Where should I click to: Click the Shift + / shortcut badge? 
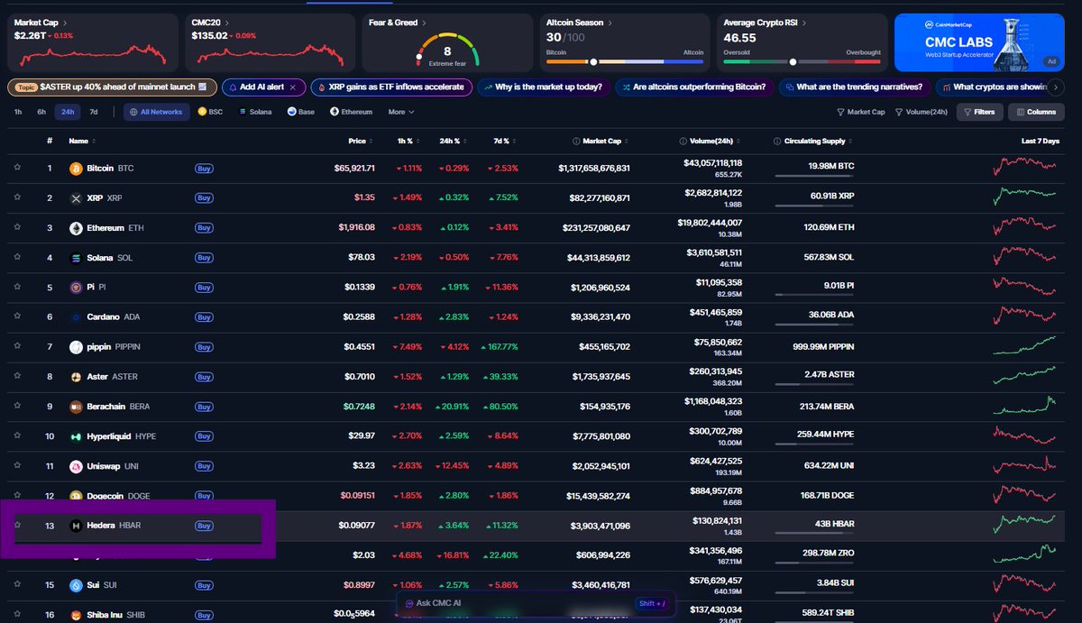tap(652, 603)
